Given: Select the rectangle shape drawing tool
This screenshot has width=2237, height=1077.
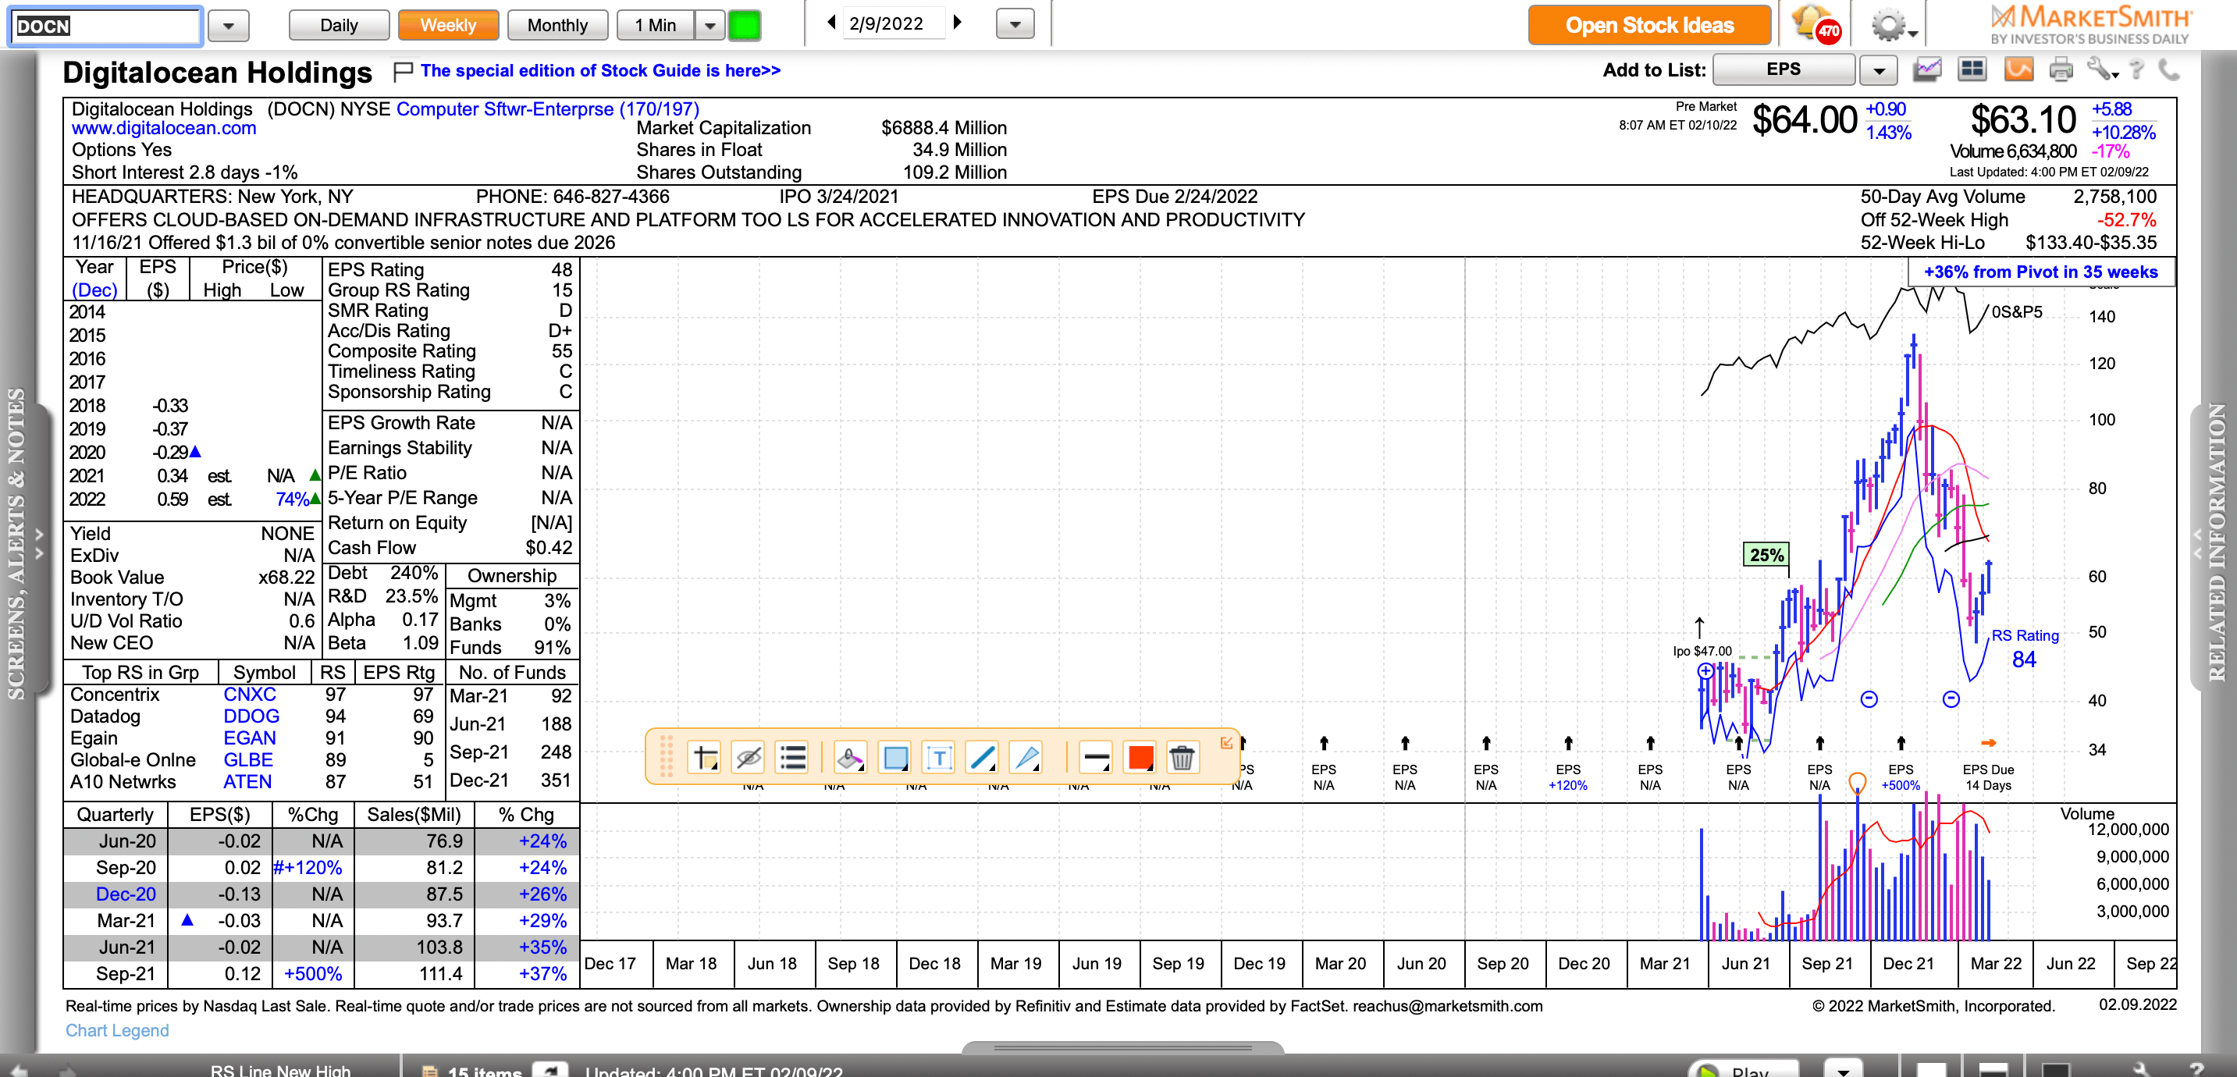Looking at the screenshot, I should 894,759.
